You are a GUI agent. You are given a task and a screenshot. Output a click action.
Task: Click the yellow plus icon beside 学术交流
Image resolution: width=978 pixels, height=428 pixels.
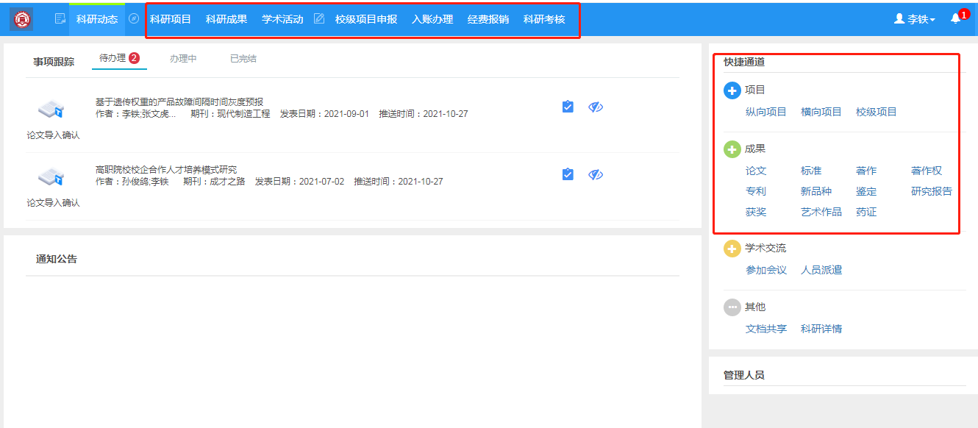pos(732,249)
